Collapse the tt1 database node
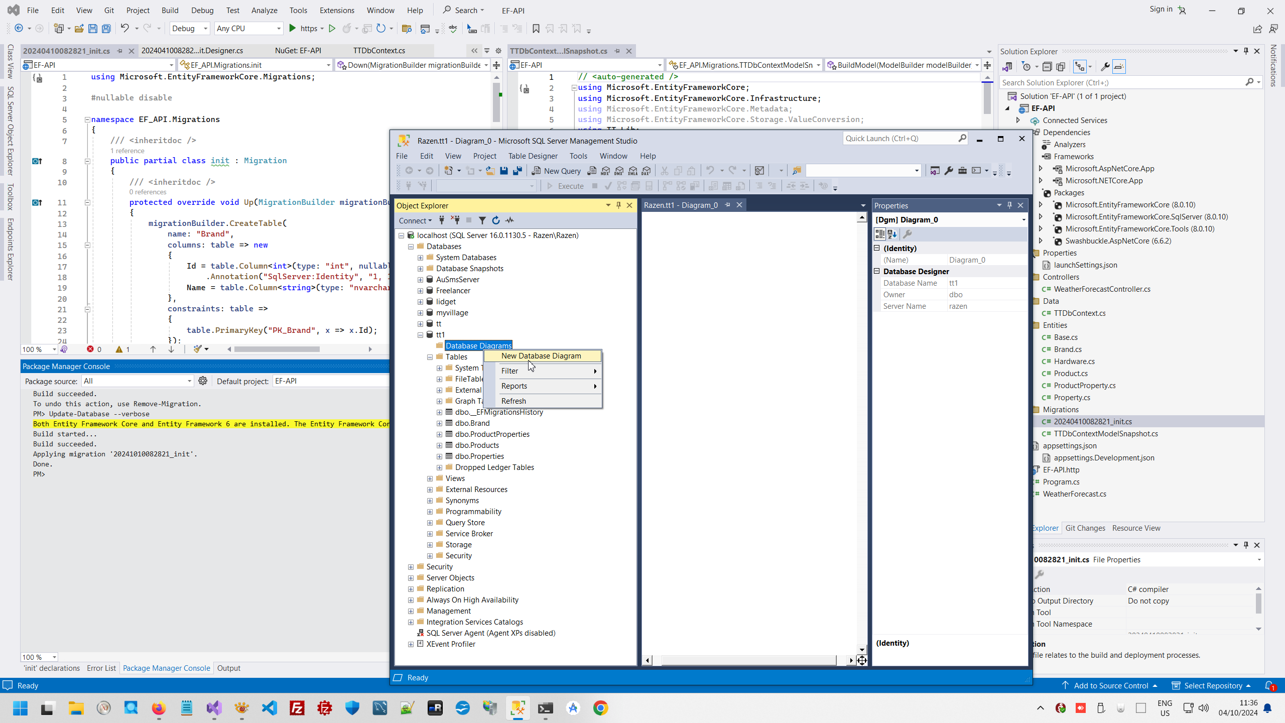 [x=421, y=335]
